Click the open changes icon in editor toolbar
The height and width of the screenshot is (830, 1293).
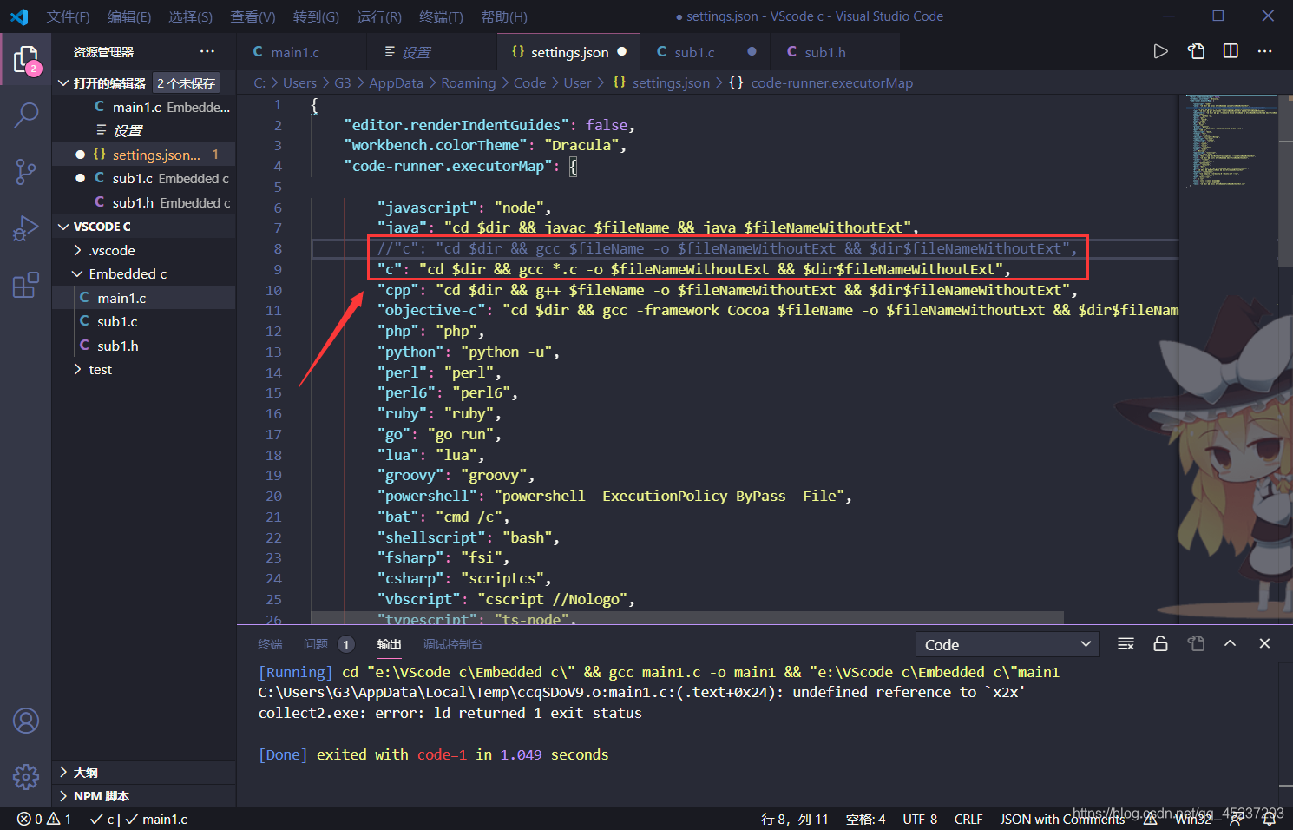point(1196,52)
